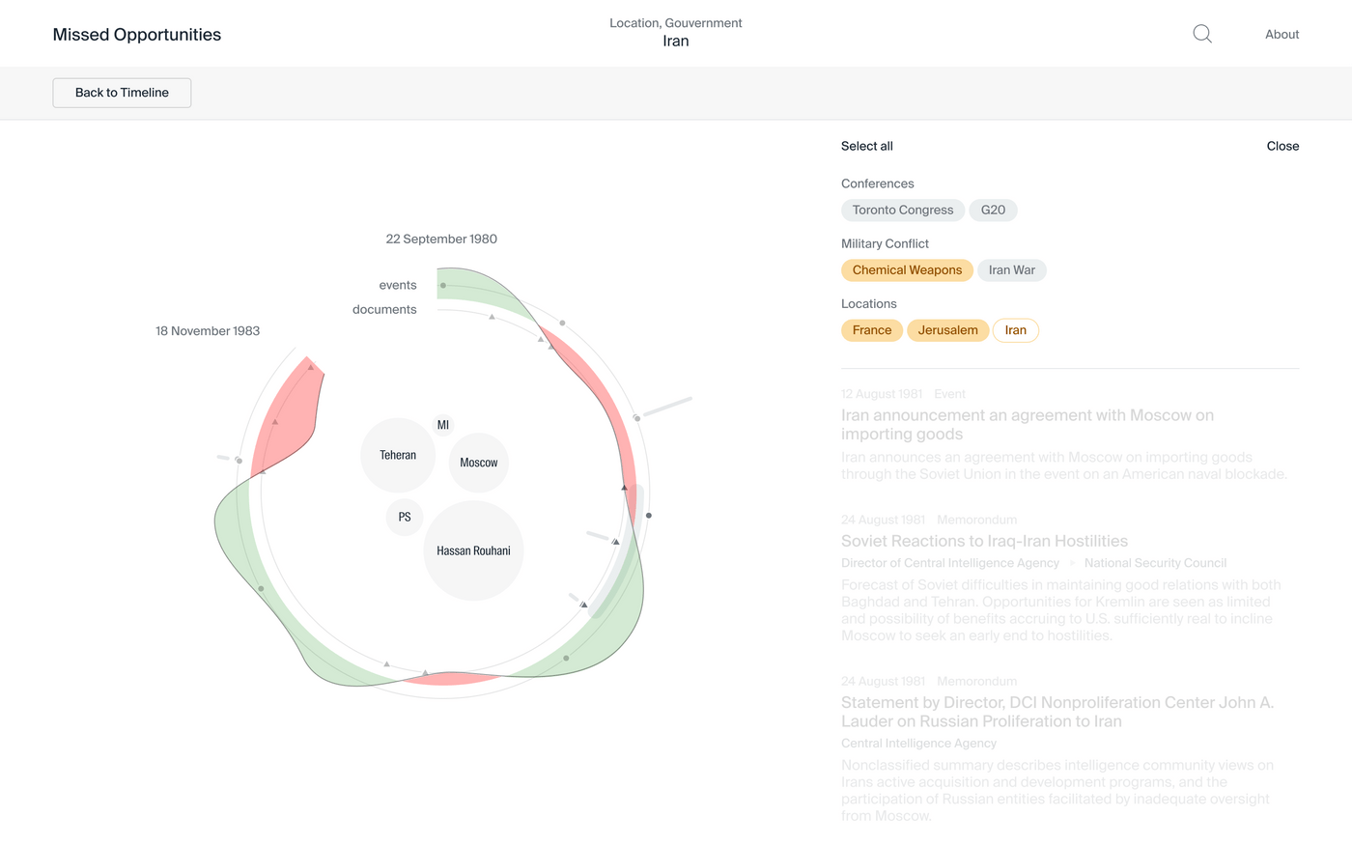This screenshot has width=1352, height=845.
Task: Toggle the Toronto Congress tag
Action: click(903, 210)
